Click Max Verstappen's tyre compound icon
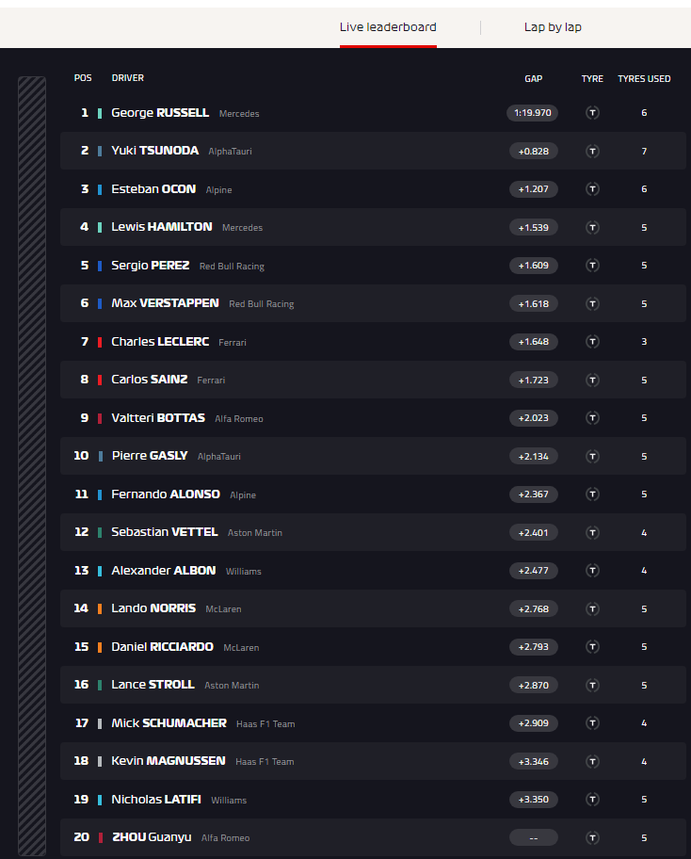 [592, 303]
